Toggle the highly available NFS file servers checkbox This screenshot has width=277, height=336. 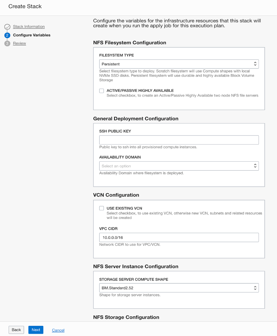pyautogui.click(x=101, y=91)
